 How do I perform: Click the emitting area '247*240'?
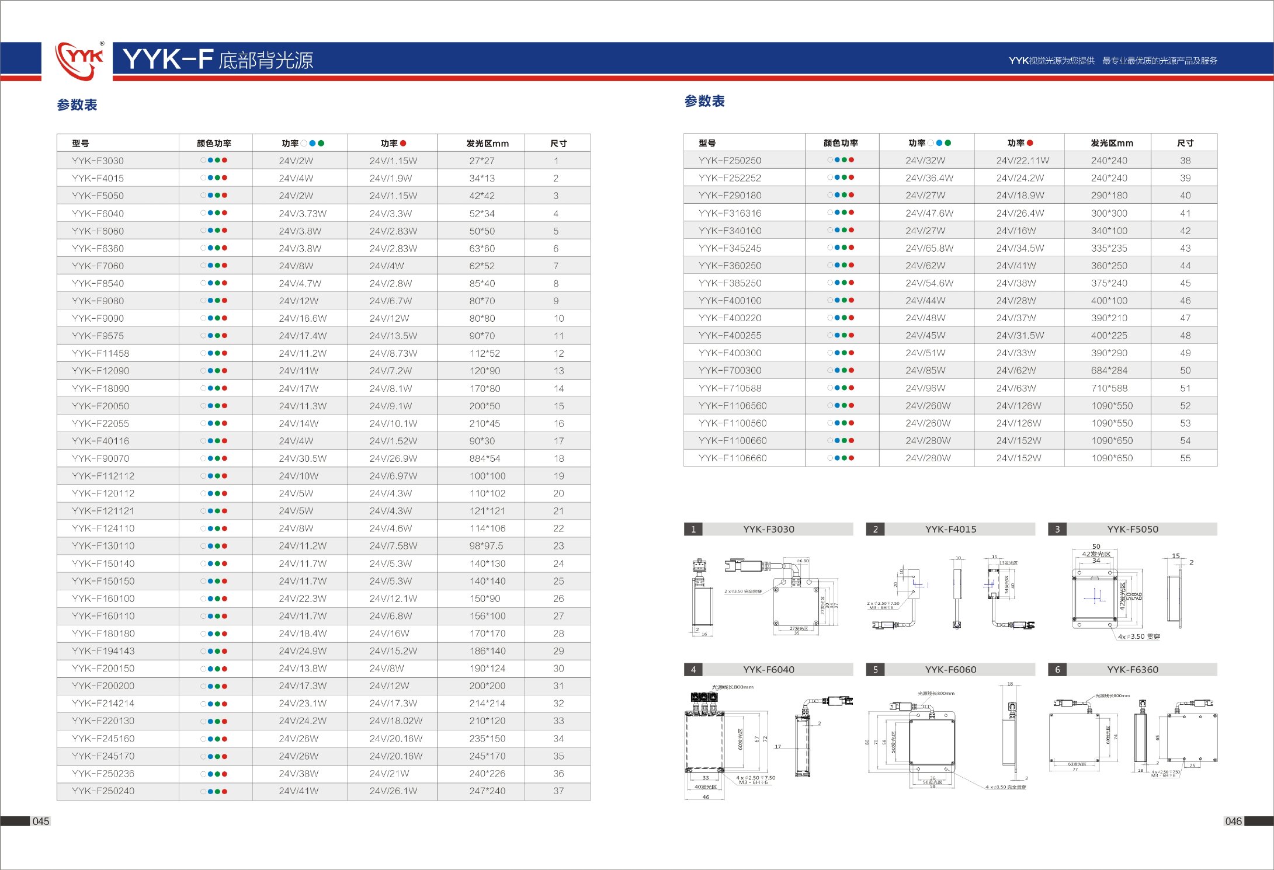click(x=487, y=791)
